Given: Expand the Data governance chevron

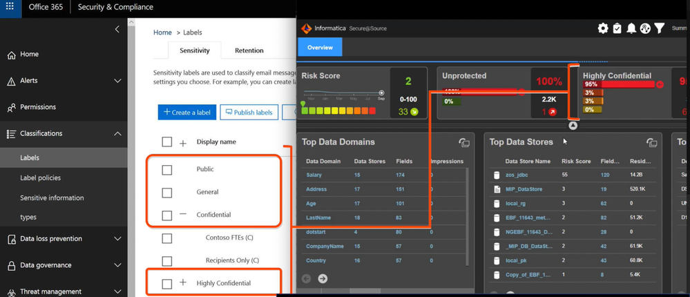Looking at the screenshot, I should tap(117, 265).
